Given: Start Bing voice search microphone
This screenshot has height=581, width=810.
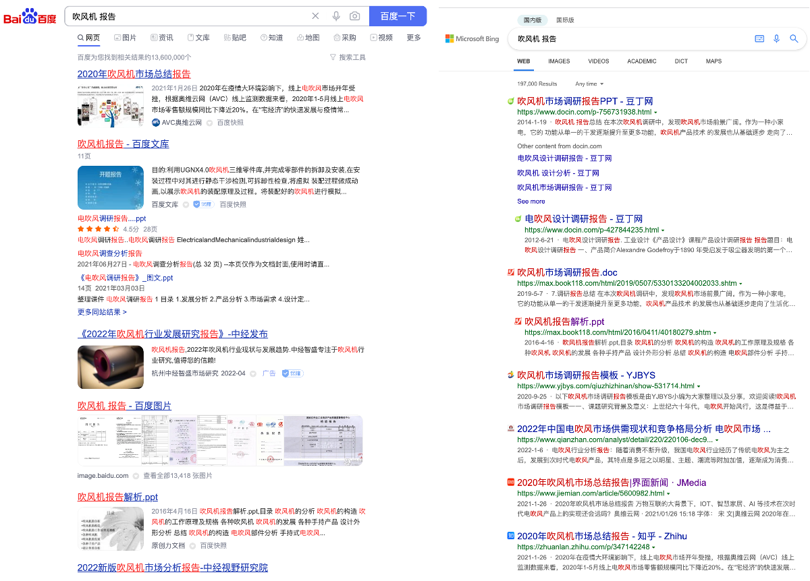Looking at the screenshot, I should pyautogui.click(x=777, y=39).
